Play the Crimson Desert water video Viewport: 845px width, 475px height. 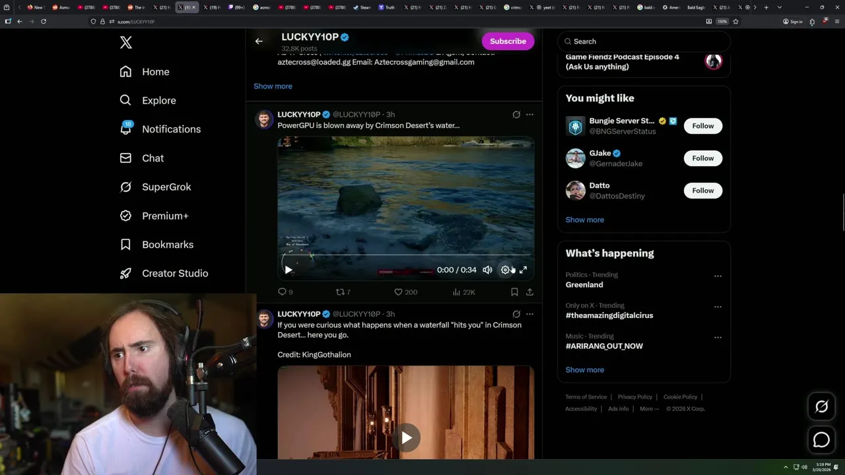[288, 270]
